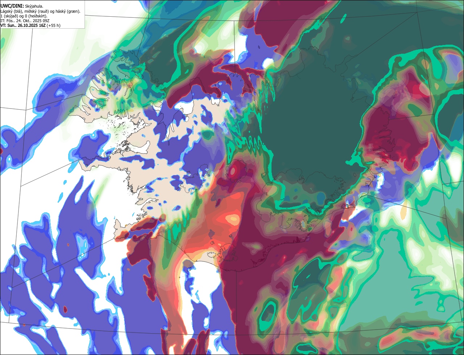Click 'háský (græn).' in the legend
The height and width of the screenshot is (355, 464).
point(68,12)
